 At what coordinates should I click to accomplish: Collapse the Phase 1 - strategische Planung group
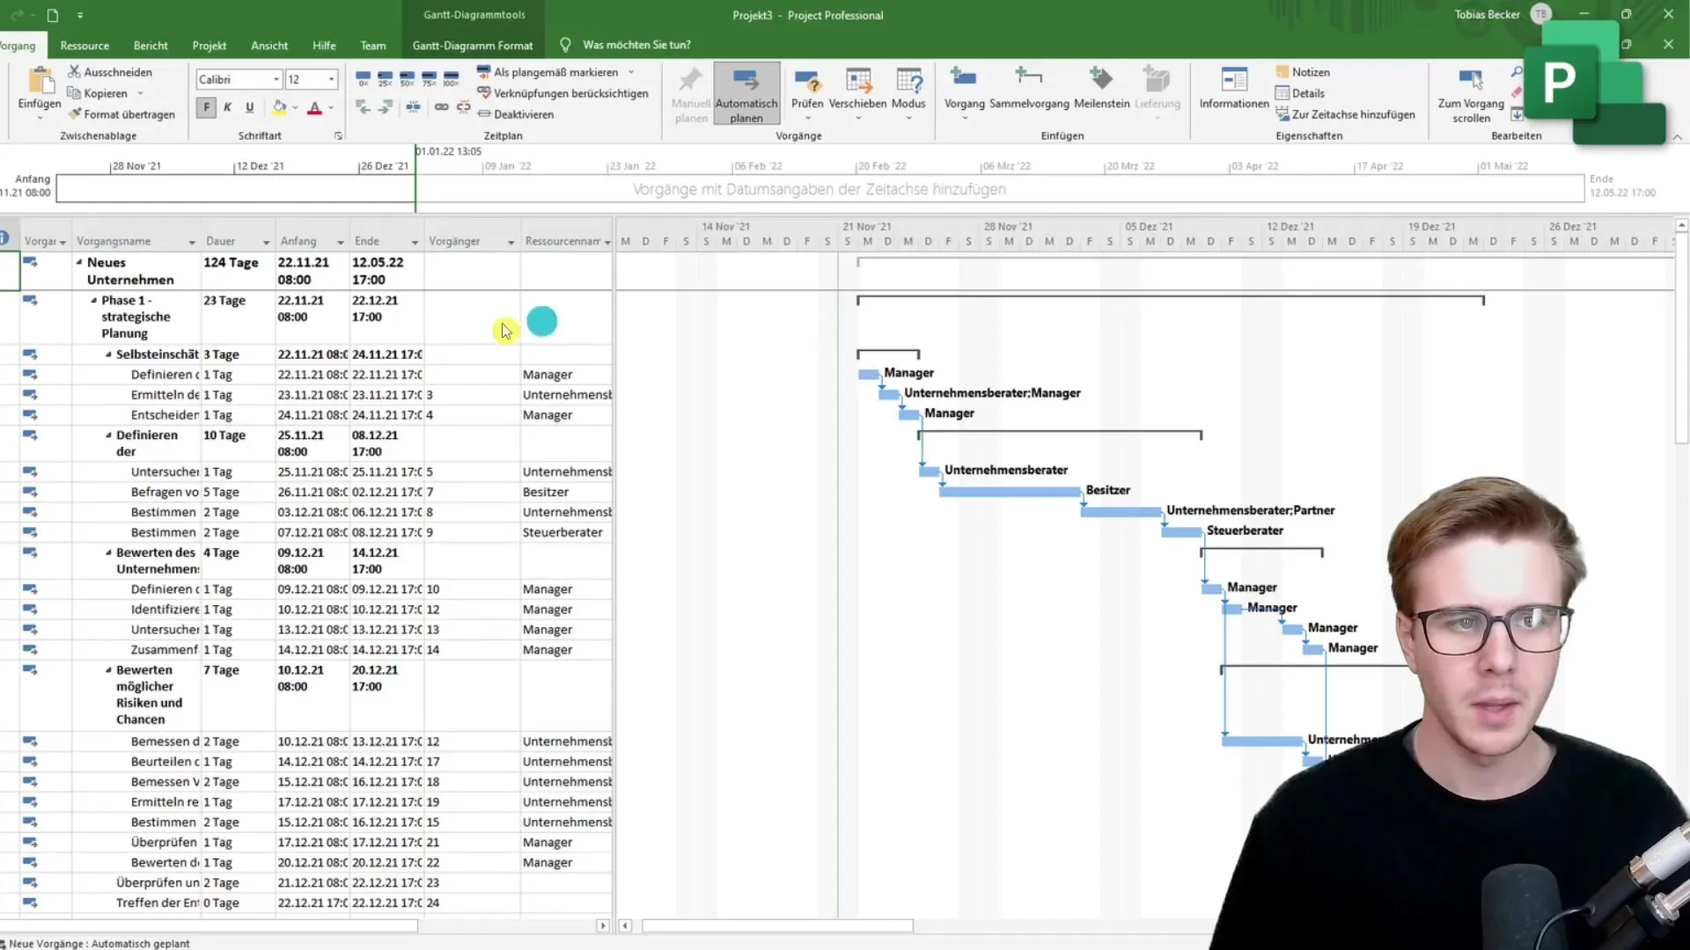coord(94,300)
